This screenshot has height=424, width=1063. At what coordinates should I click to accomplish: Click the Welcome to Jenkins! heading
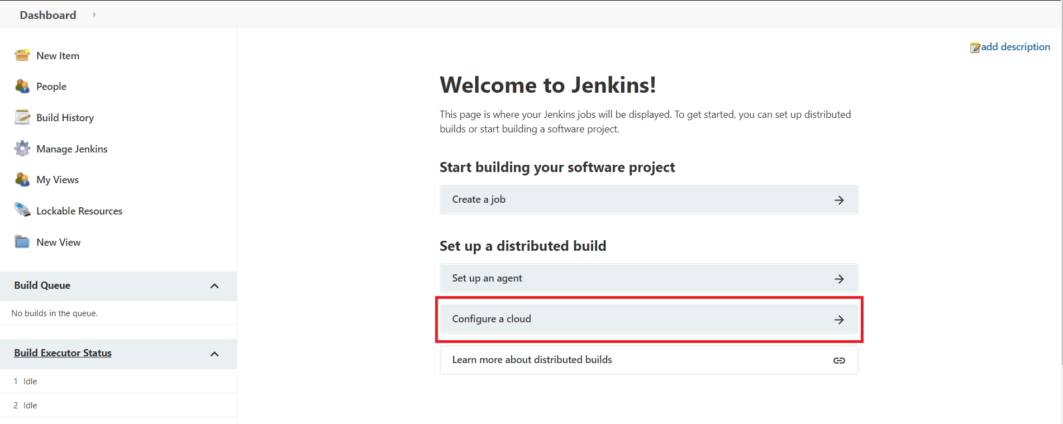548,85
